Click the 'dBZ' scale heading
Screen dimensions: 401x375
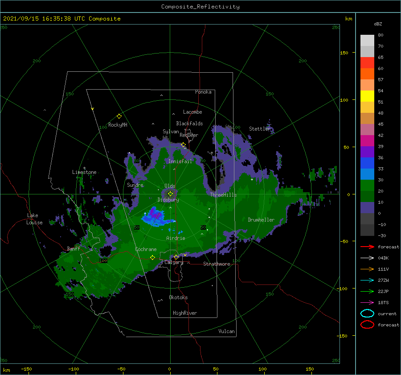[x=378, y=24]
